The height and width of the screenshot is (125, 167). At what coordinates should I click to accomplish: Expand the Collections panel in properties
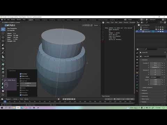pyautogui.click(x=144, y=93)
